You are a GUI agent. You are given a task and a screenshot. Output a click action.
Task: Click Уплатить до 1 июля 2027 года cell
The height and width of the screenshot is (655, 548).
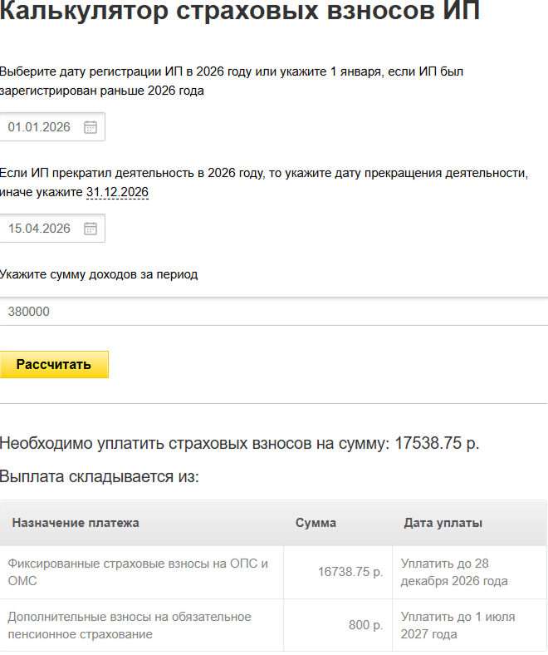coord(469,625)
